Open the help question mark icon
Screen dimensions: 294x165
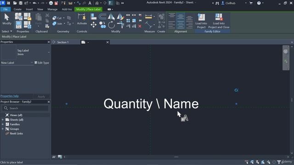[259, 3]
